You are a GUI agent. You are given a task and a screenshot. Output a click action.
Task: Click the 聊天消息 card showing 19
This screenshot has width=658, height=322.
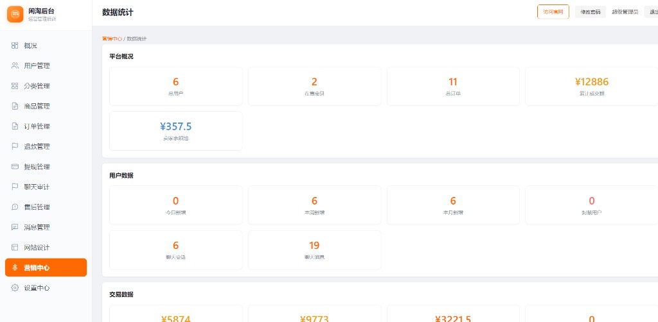(x=314, y=250)
